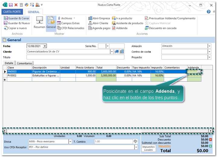This screenshot has width=218, height=158.
Task: Click the Agenda pagos icon
Action: (x=90, y=28)
